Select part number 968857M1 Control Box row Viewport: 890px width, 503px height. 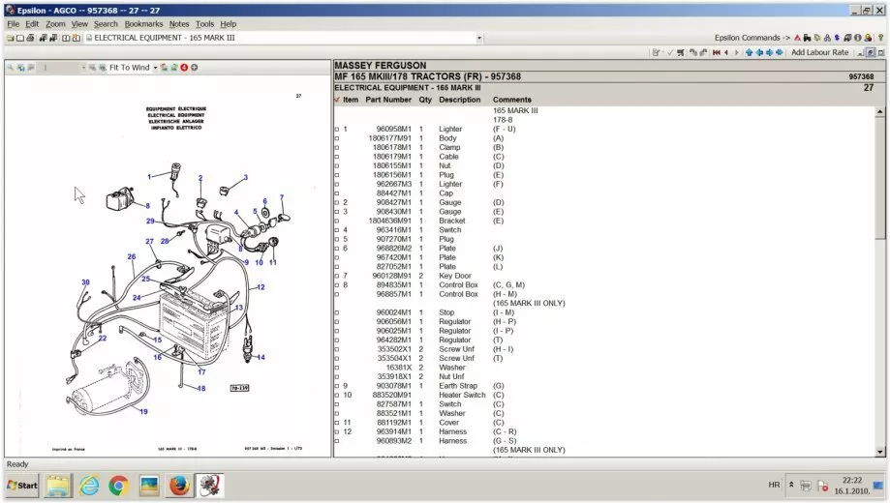click(605, 294)
